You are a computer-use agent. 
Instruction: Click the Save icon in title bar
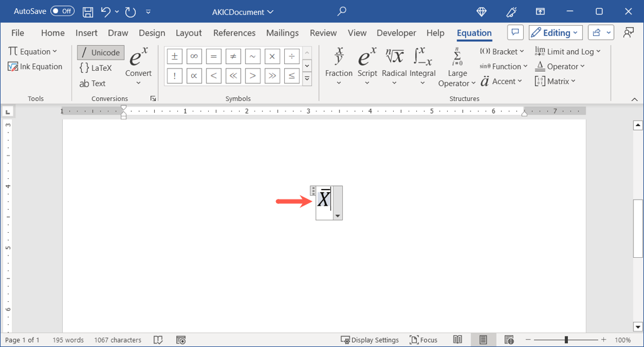click(87, 13)
